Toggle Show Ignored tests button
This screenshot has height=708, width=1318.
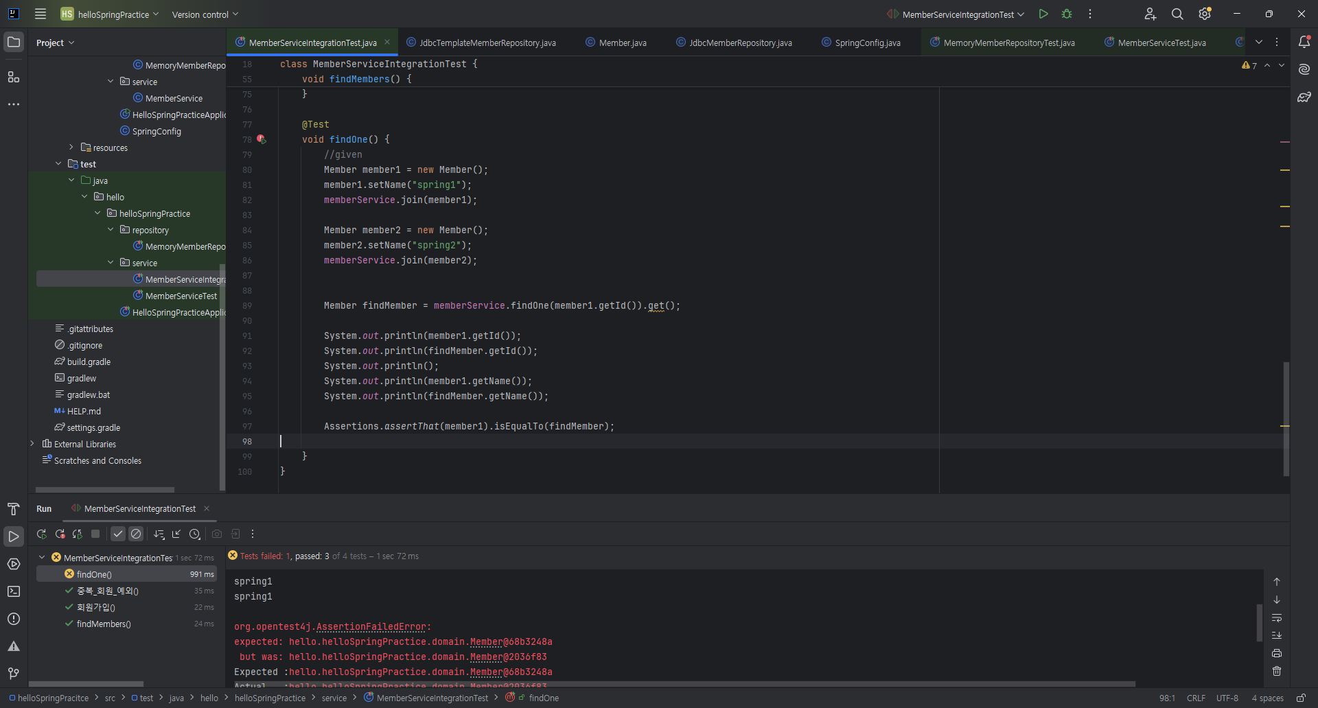click(136, 534)
